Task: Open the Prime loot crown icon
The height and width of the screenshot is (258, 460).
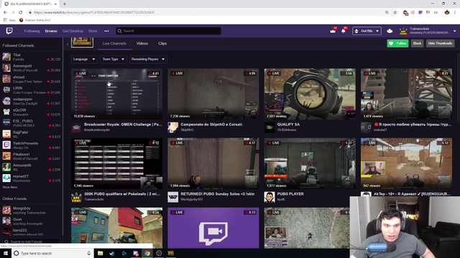Action: 333,31
